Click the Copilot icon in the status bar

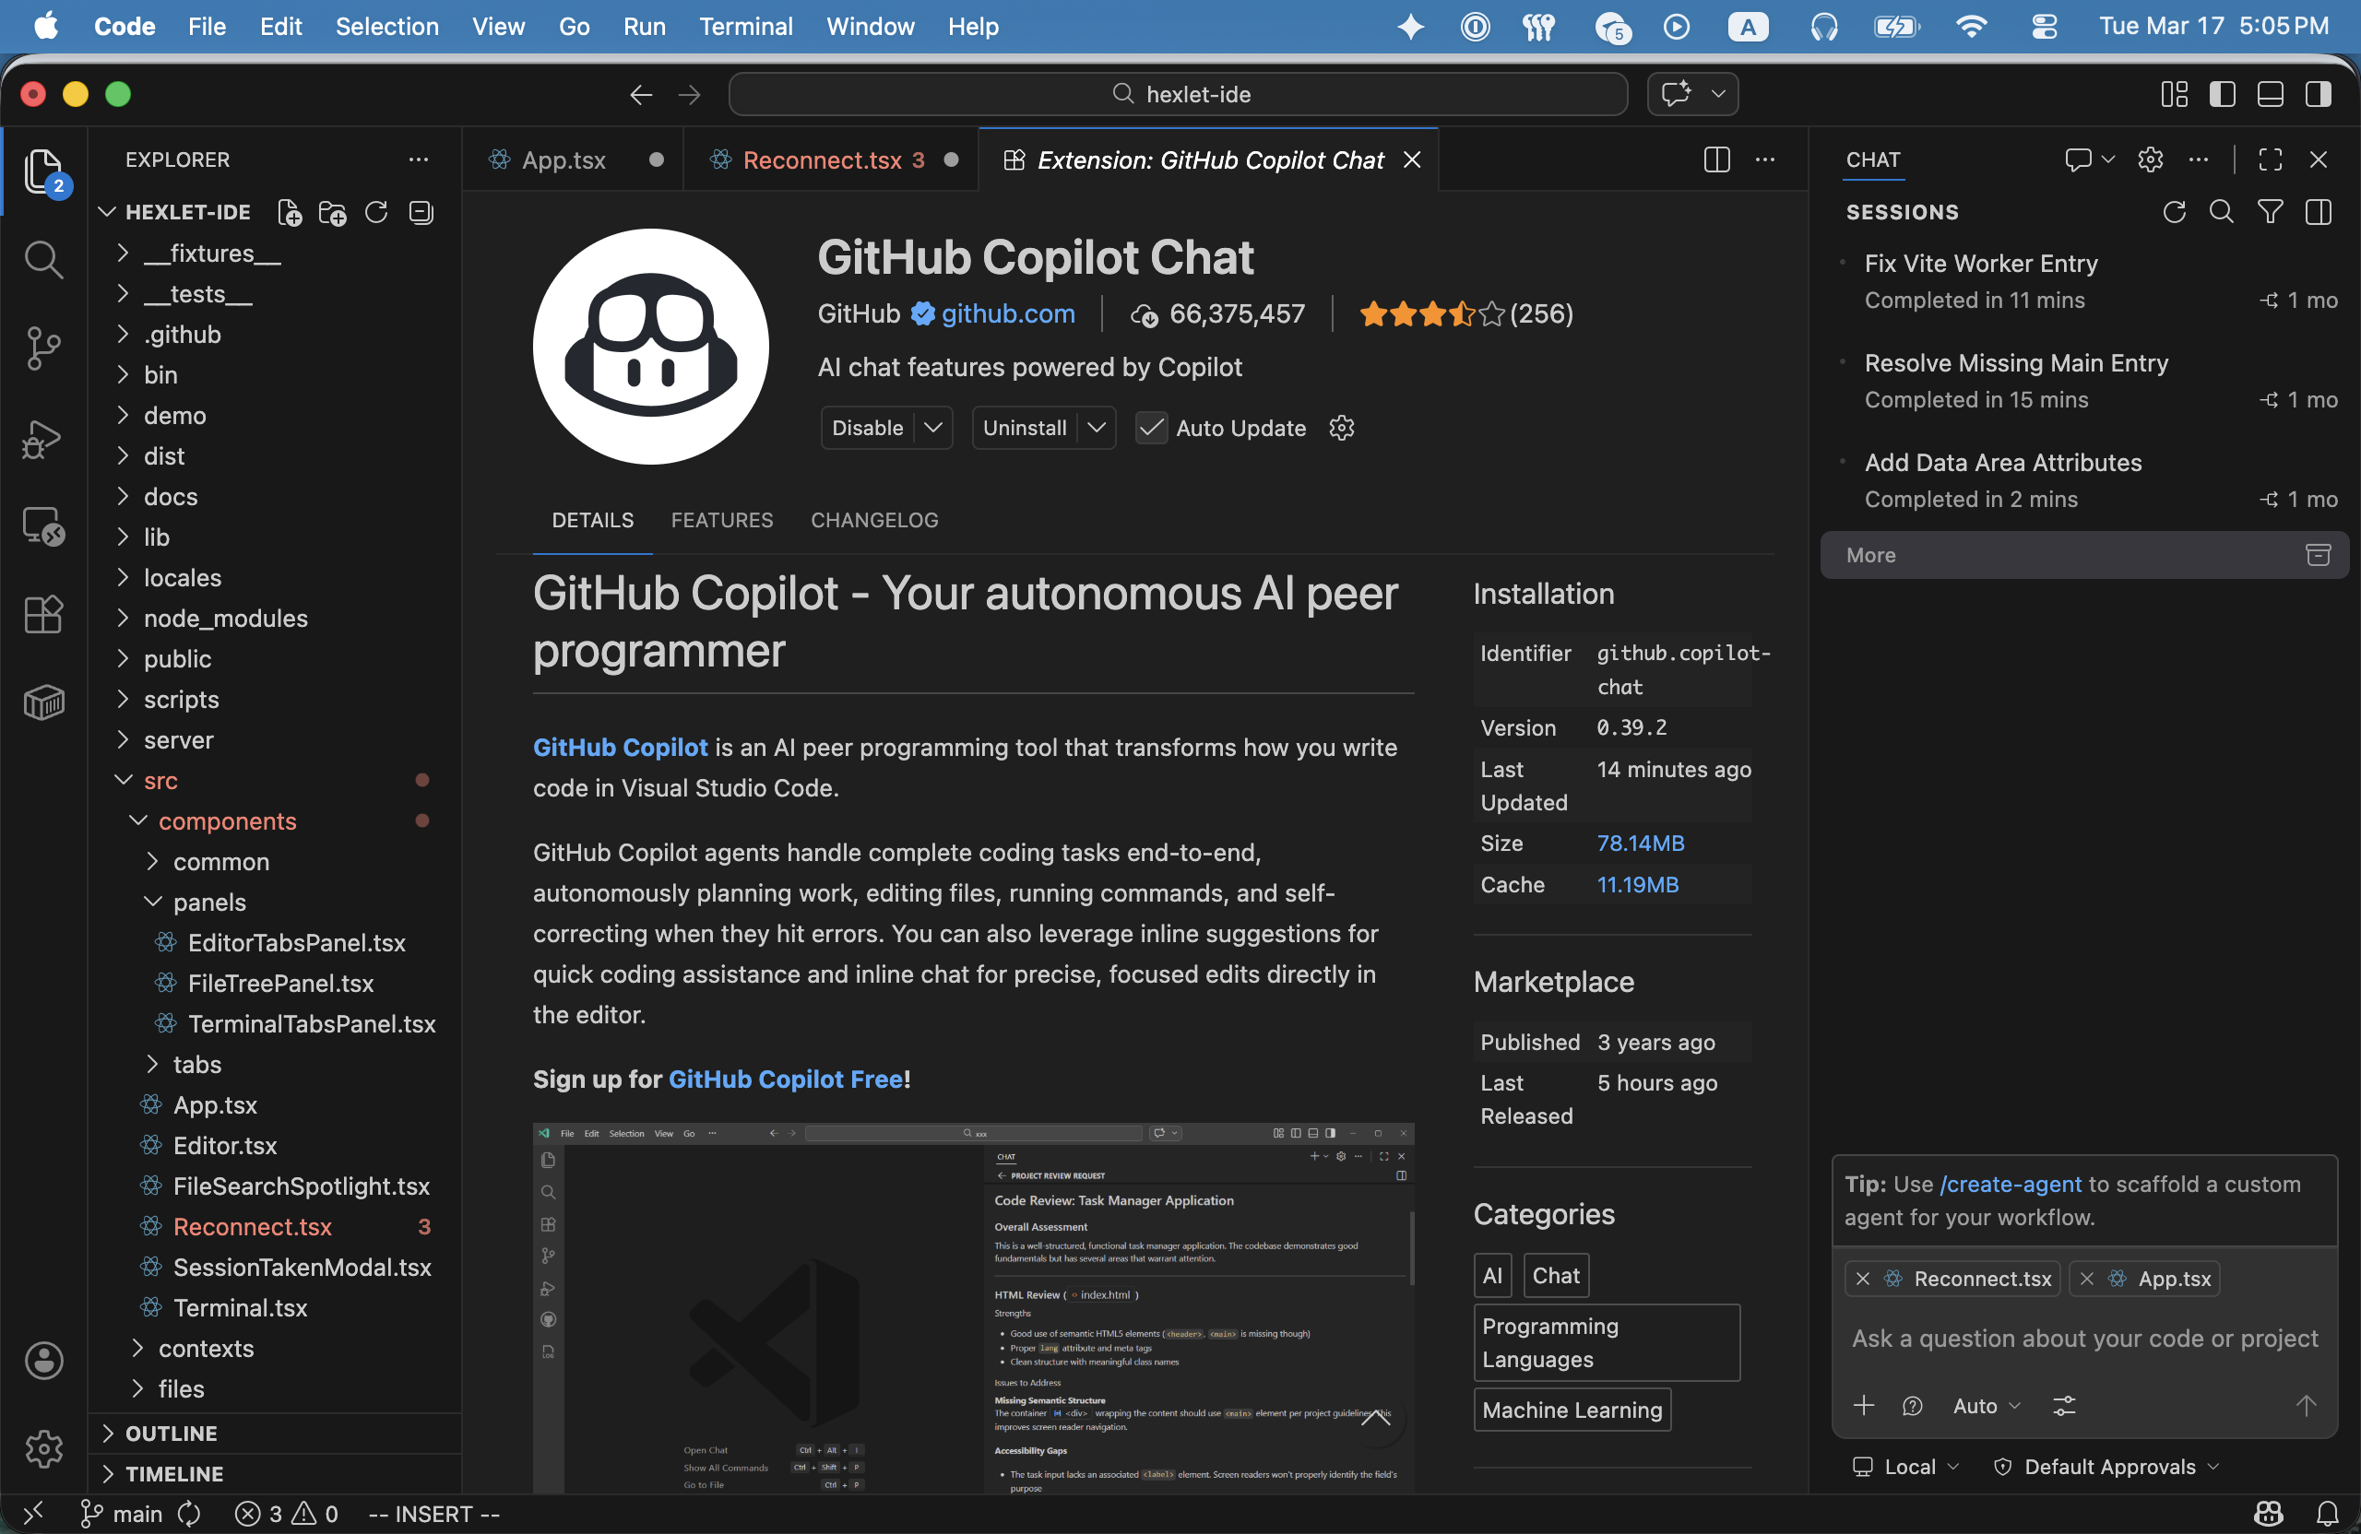tap(2268, 1512)
